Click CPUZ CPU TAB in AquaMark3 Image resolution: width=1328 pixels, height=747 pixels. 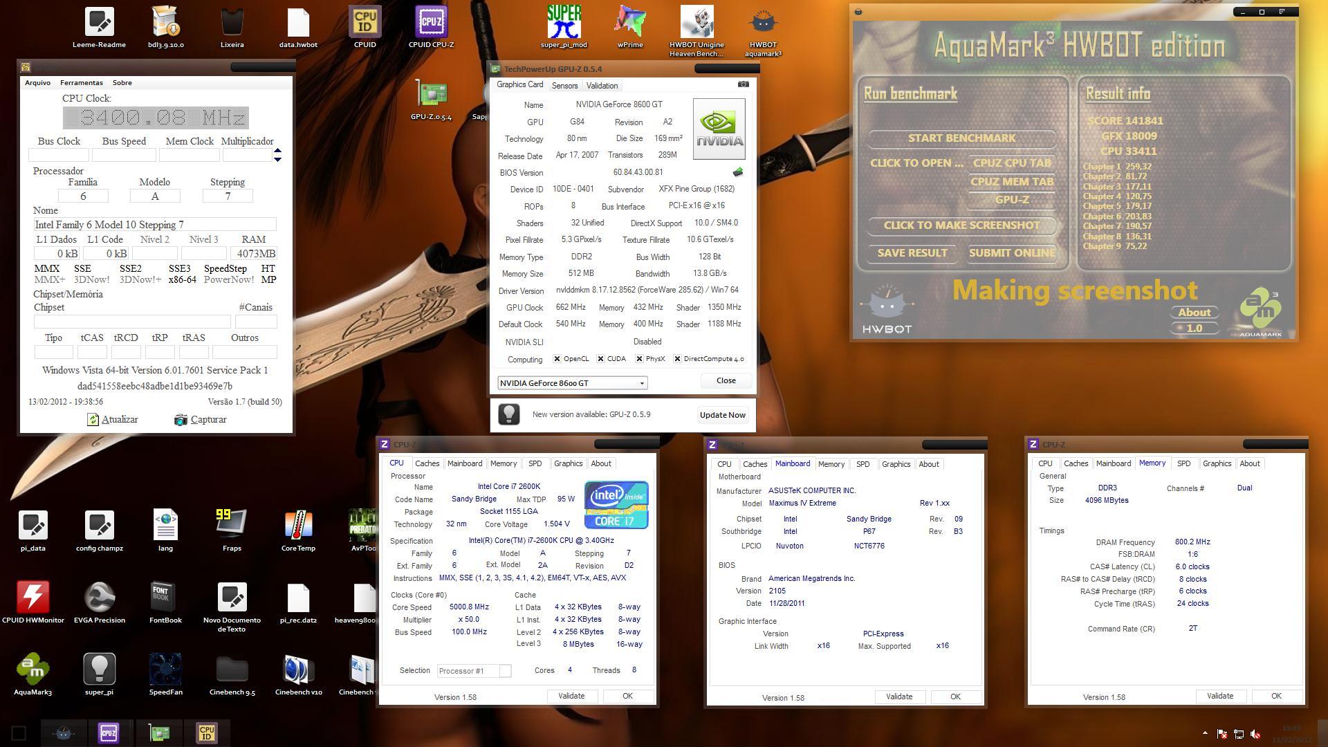tap(1011, 163)
